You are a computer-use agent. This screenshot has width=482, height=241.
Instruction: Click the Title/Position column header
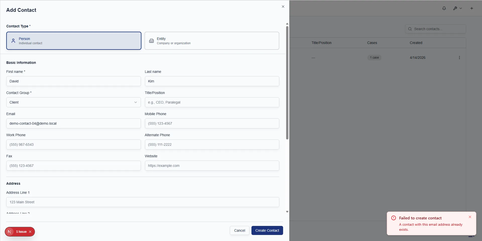coord(322,43)
